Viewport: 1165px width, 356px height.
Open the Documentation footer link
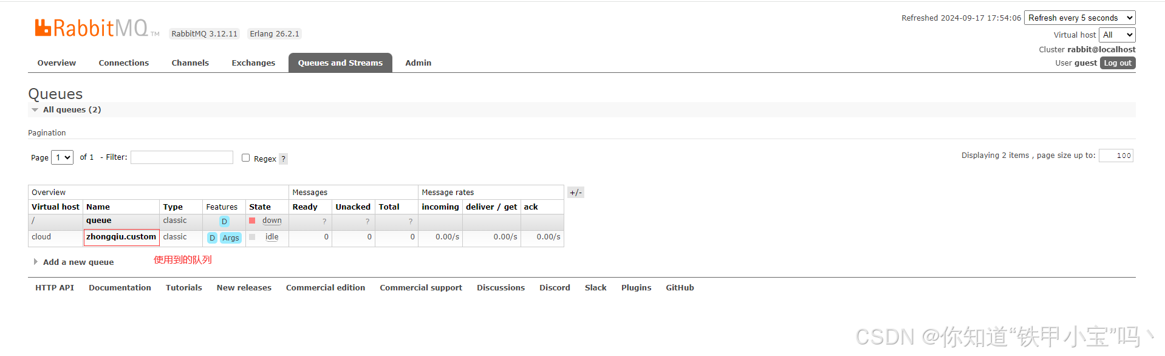(120, 287)
